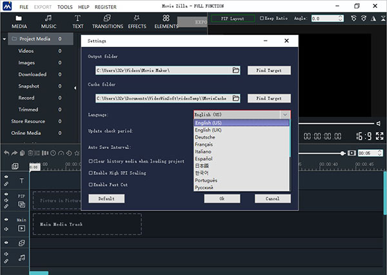
Task: Enable Clear history media when loading project
Action: click(90, 161)
